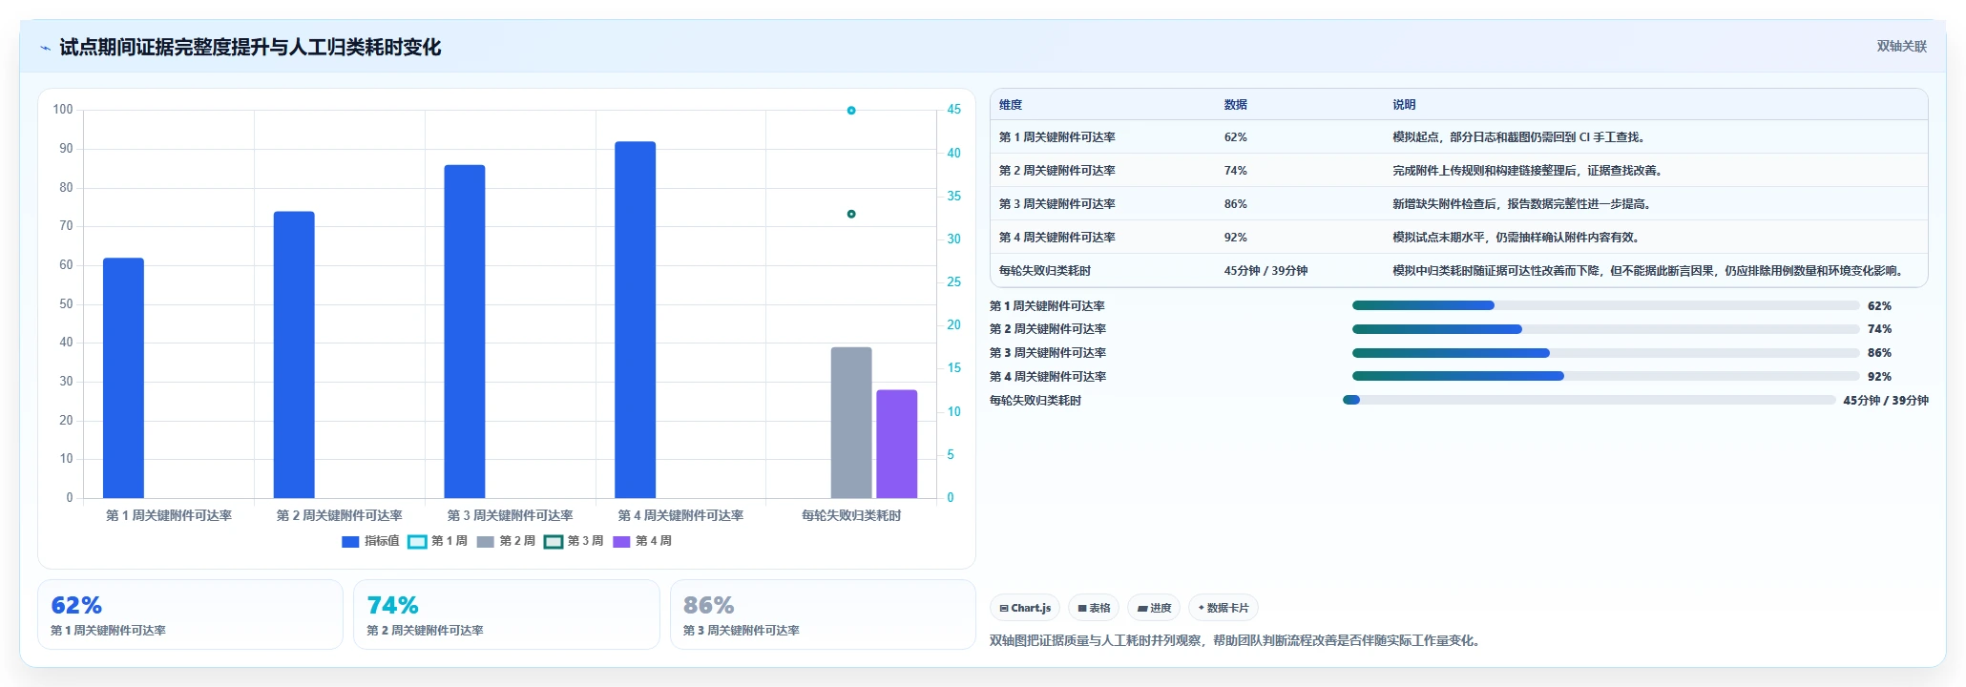Click the blue bar for 第 3 周关键附件可达率
This screenshot has width=1966, height=687.
click(x=465, y=331)
